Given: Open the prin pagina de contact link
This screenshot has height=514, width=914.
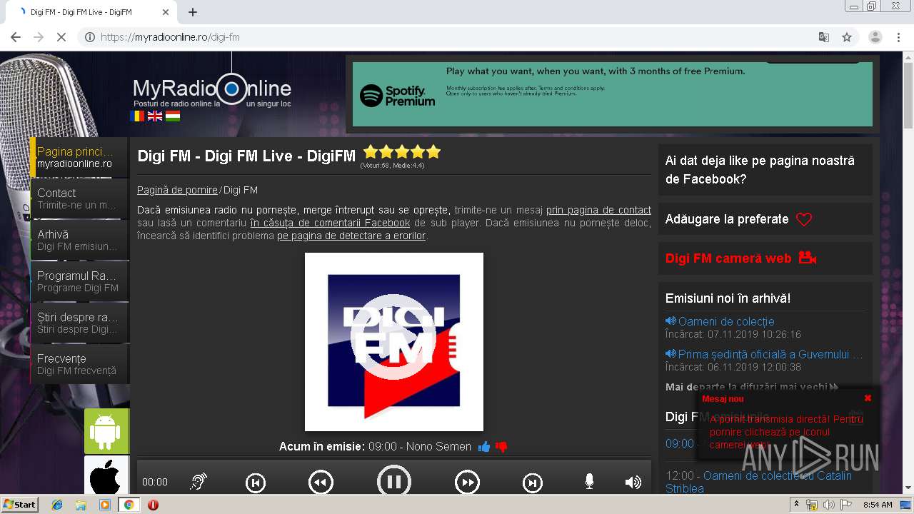Looking at the screenshot, I should (x=598, y=210).
